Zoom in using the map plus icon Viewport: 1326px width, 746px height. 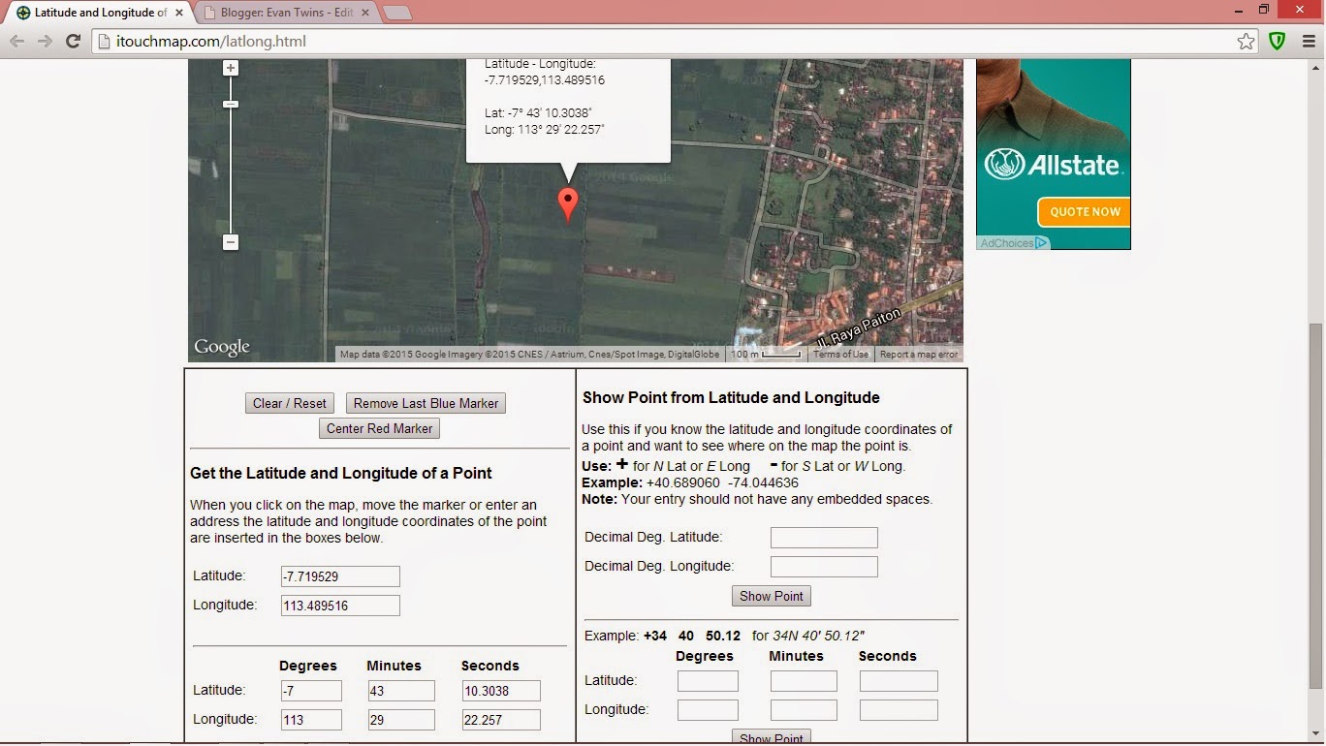click(230, 68)
